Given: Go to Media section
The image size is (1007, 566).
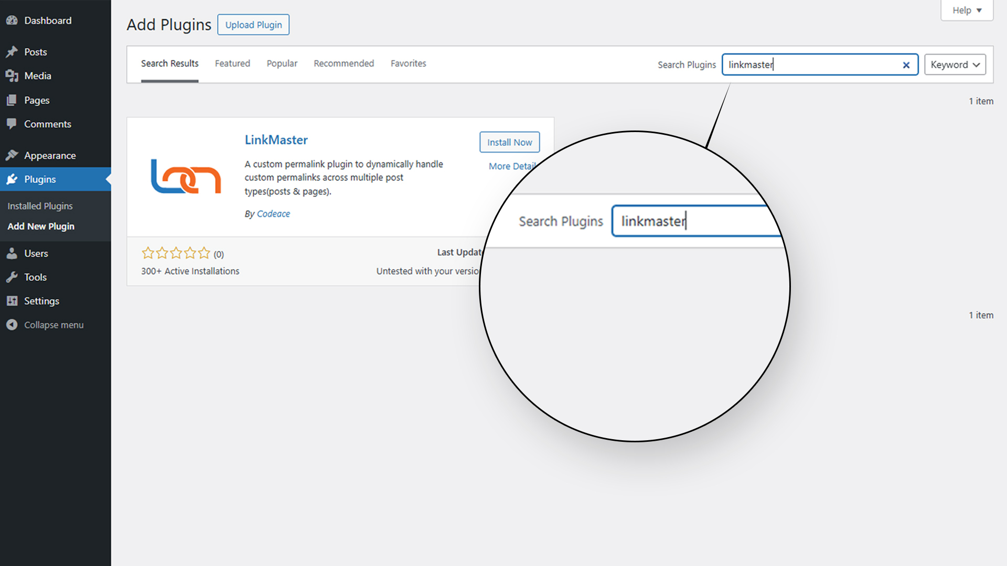Looking at the screenshot, I should click(x=56, y=76).
